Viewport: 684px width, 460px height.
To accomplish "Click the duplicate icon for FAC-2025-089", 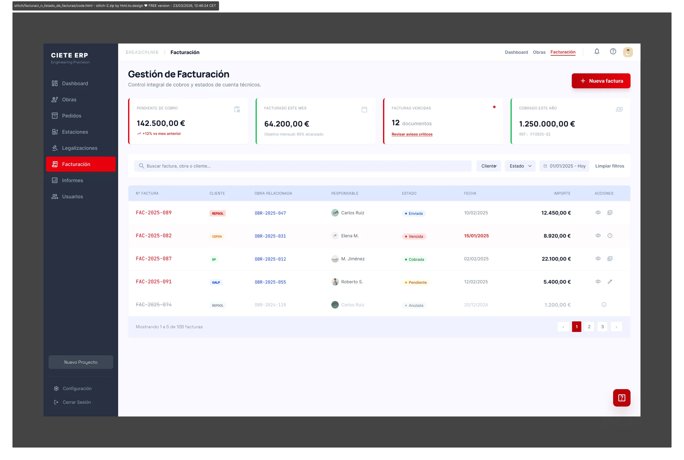I will coord(610,213).
